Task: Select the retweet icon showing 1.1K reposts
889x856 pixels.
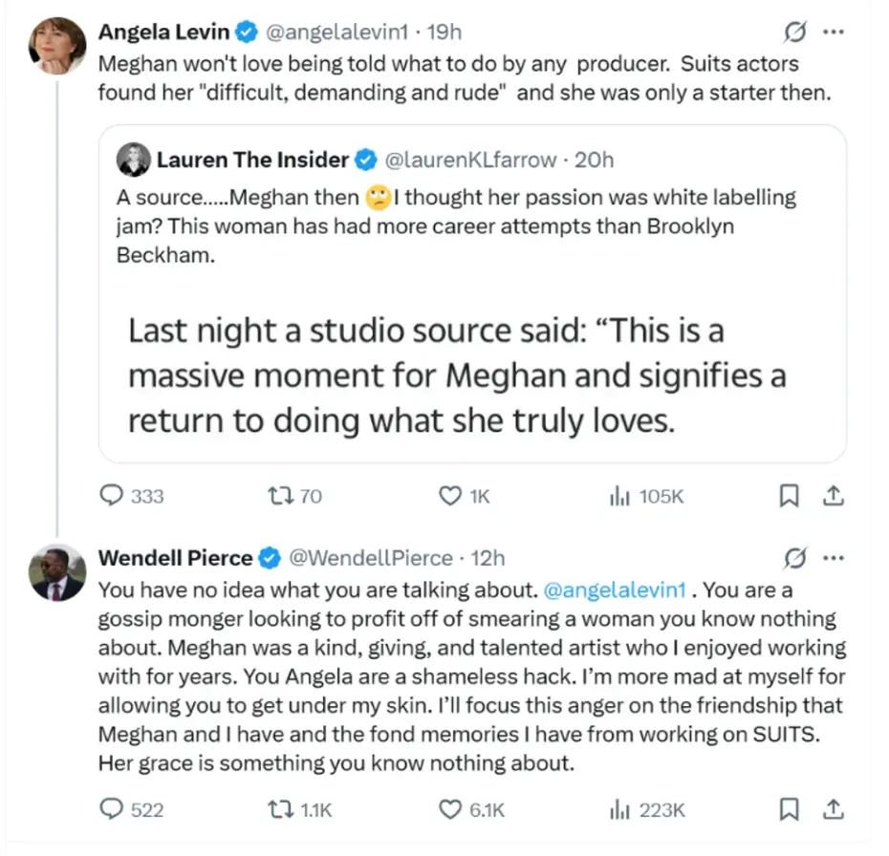Action: (x=279, y=809)
